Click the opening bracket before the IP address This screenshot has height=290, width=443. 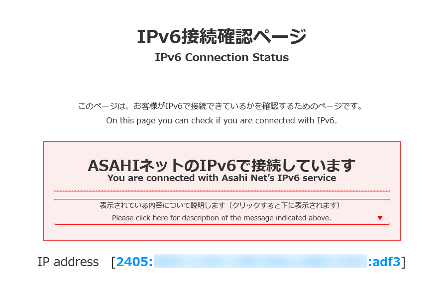(x=113, y=262)
